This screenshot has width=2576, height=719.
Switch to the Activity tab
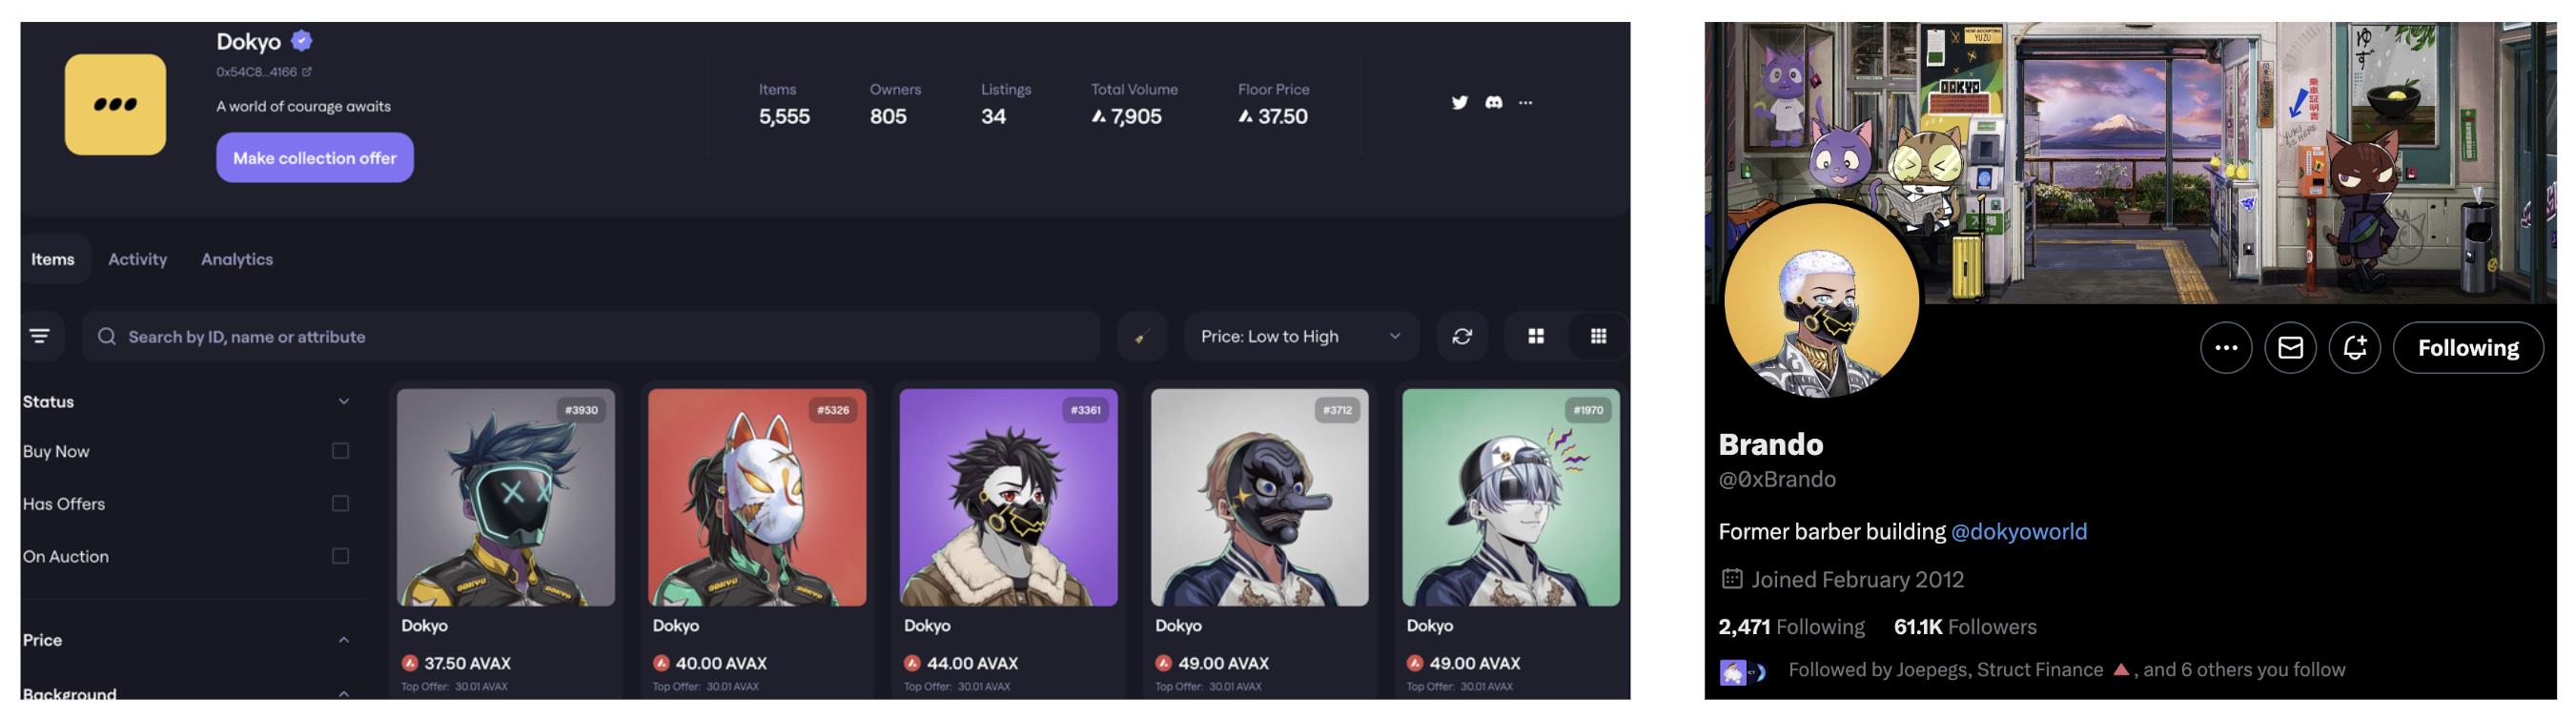(137, 259)
